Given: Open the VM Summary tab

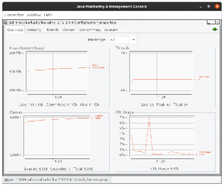Looking at the screenshot, I should coord(90,30).
